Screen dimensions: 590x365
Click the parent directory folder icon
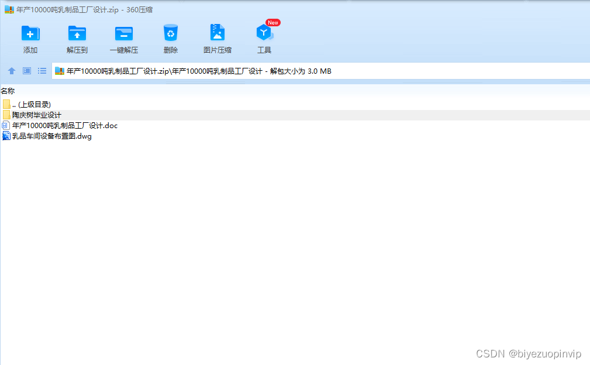6,104
